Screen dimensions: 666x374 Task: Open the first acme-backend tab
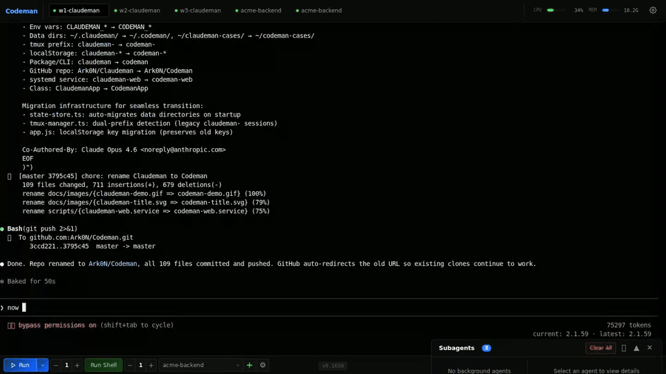pyautogui.click(x=258, y=10)
